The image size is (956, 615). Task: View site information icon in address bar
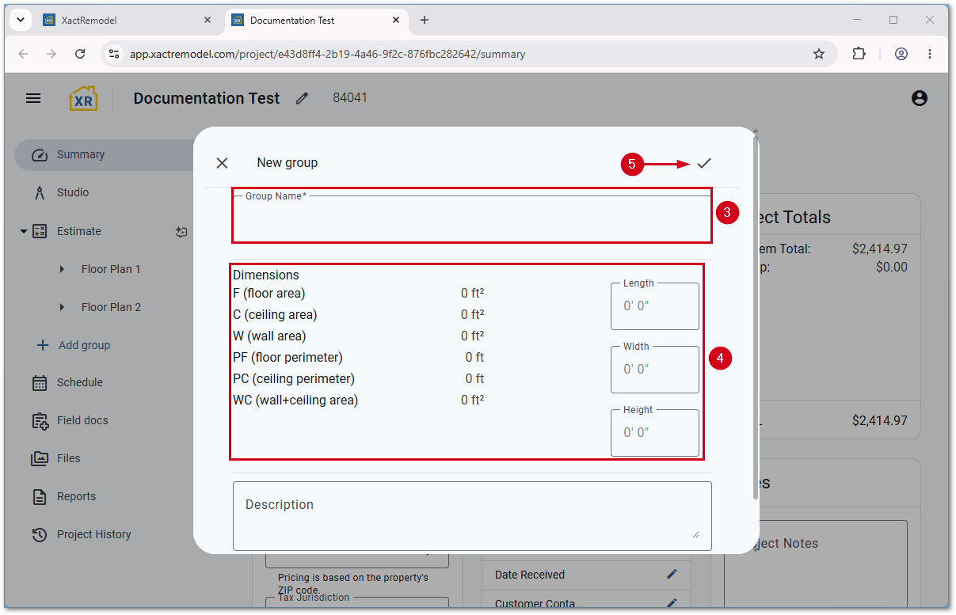point(114,54)
